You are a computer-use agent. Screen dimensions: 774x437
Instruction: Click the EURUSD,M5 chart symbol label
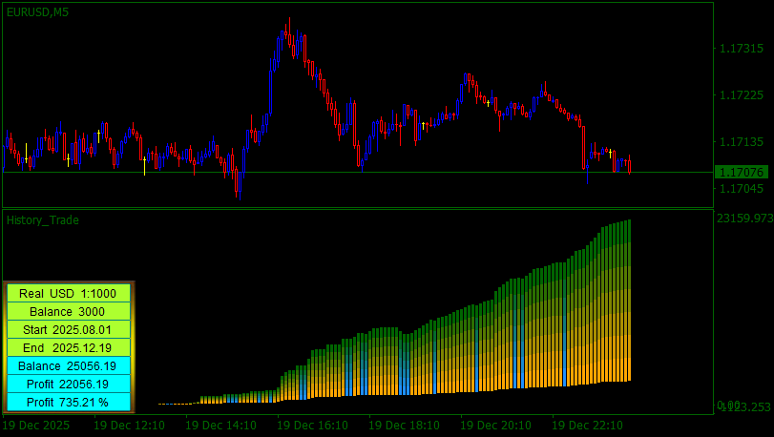[37, 12]
